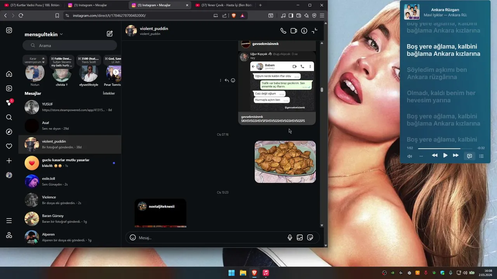Toggle the queue list in music player
Image resolution: width=497 pixels, height=279 pixels.
click(x=481, y=156)
